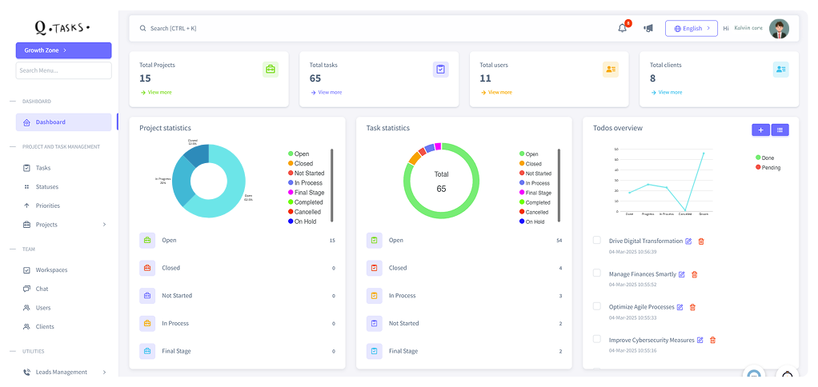Viewport: 818px width, 387px height.
Task: Check the Drive Digital Transformation todo checkbox
Action: [596, 240]
